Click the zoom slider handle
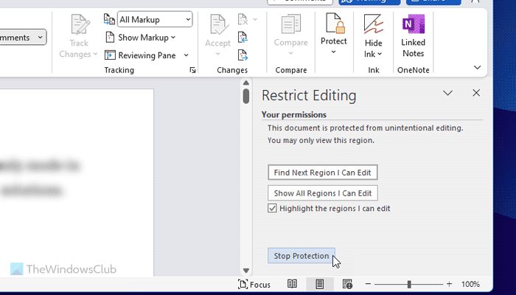This screenshot has height=295, width=516. pos(409,284)
